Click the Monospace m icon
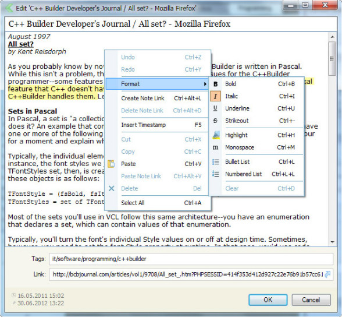This screenshot has width=342, height=317. click(215, 147)
